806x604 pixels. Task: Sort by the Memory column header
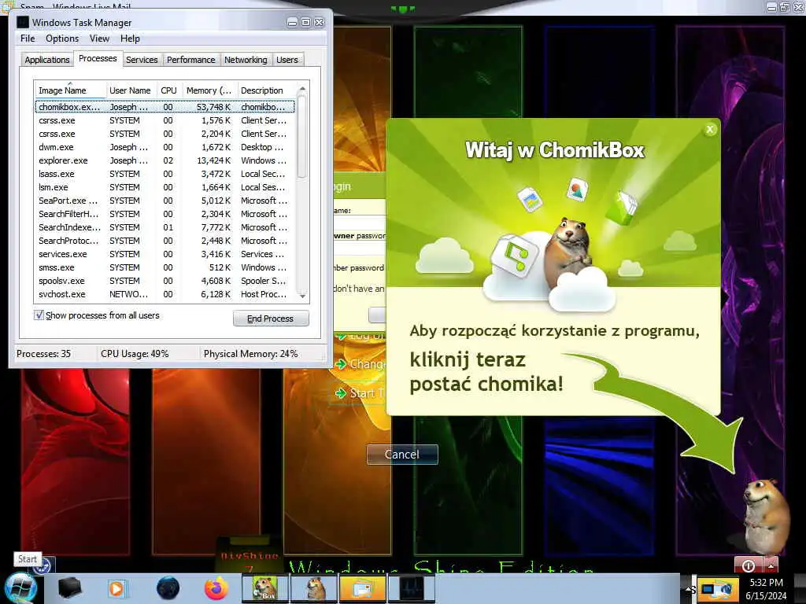coord(209,90)
